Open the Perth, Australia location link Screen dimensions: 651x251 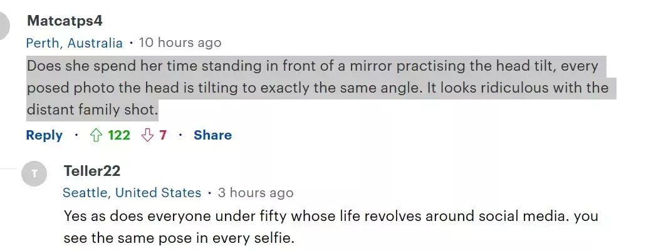click(x=75, y=43)
